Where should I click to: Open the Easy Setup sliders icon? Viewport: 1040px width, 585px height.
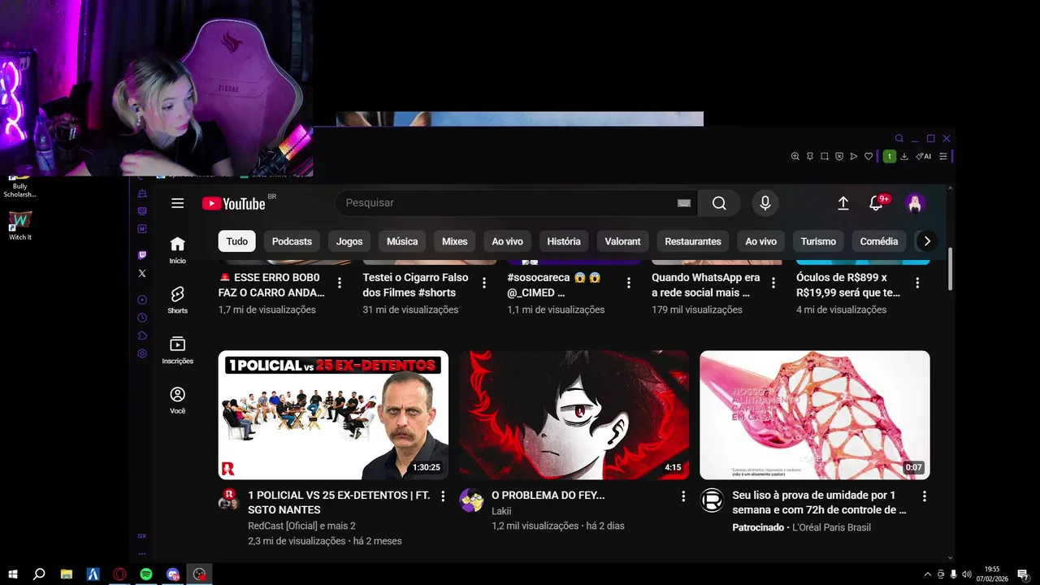point(943,156)
